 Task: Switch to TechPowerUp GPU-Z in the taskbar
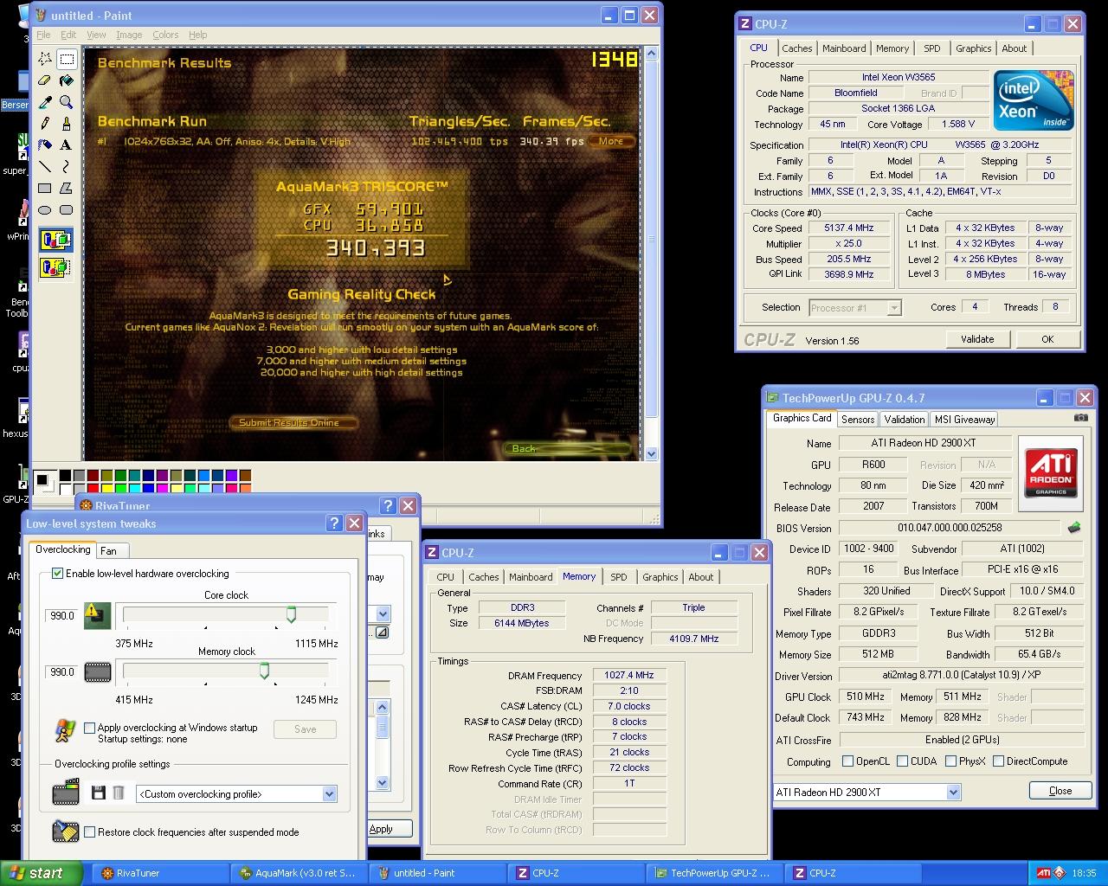point(714,873)
